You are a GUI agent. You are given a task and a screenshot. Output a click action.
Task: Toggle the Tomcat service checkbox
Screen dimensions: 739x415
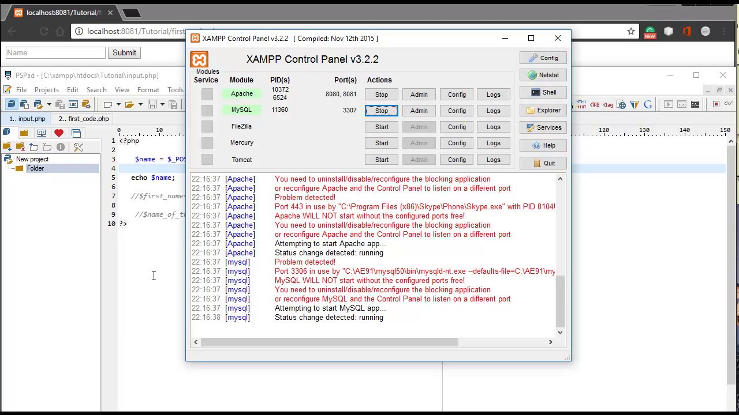(x=207, y=160)
